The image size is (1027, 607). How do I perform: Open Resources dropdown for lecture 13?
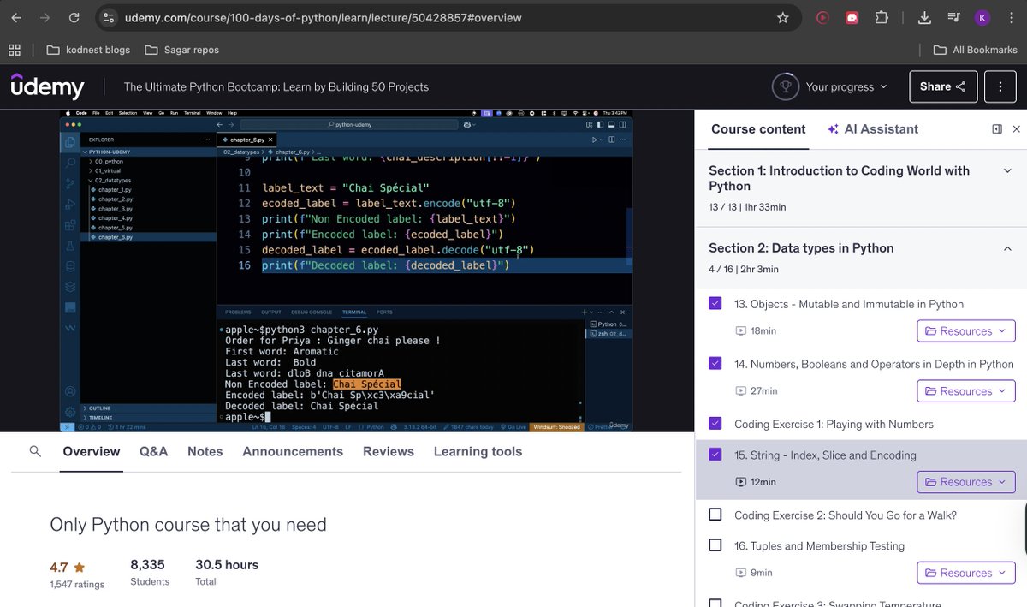click(x=966, y=331)
